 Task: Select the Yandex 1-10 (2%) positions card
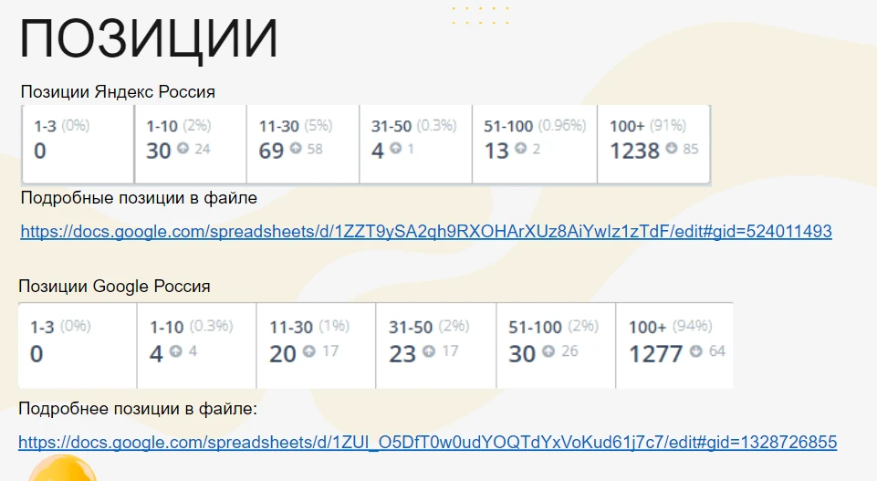tap(191, 144)
